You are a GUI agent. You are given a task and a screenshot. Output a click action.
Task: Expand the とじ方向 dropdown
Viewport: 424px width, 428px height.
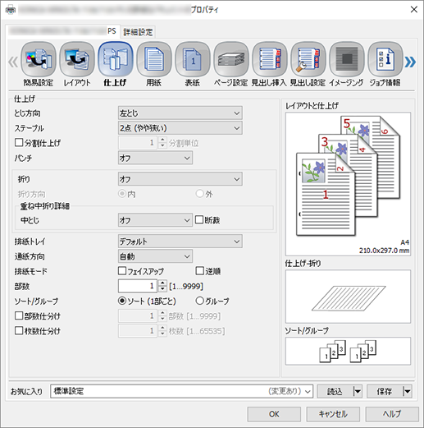(180, 113)
